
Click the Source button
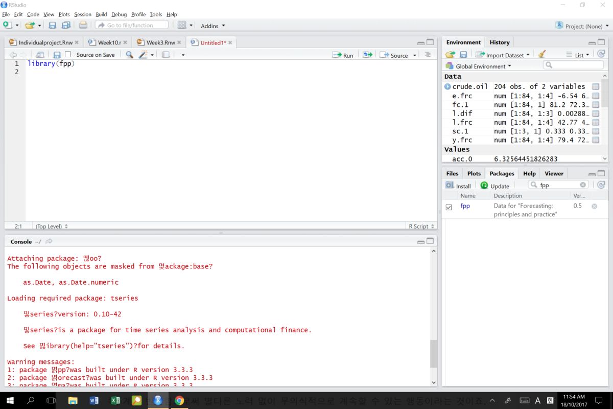394,55
